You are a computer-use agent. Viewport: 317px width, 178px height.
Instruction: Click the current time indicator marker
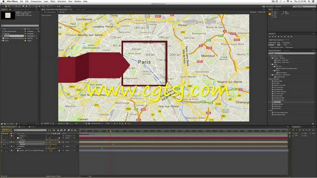point(111,131)
